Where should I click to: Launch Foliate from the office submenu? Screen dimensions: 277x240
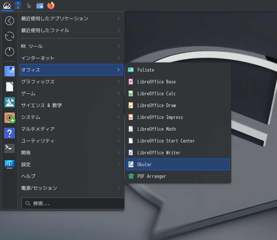pos(178,70)
